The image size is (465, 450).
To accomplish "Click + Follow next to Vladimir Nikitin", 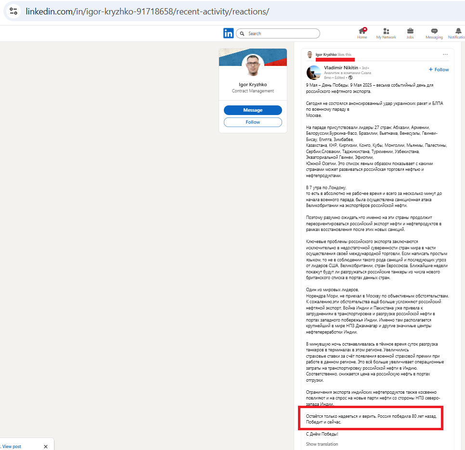I will pos(438,69).
